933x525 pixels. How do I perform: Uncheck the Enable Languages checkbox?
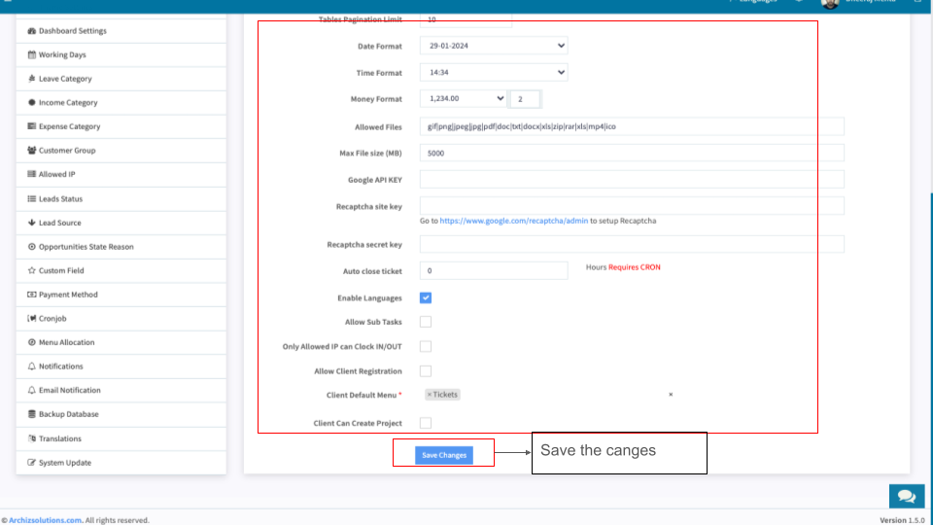pyautogui.click(x=426, y=297)
